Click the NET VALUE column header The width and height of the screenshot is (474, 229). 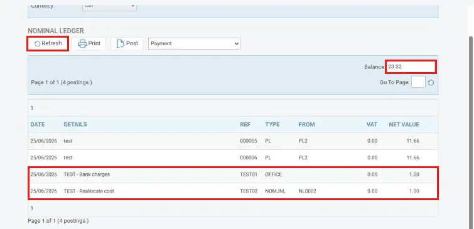coord(404,124)
